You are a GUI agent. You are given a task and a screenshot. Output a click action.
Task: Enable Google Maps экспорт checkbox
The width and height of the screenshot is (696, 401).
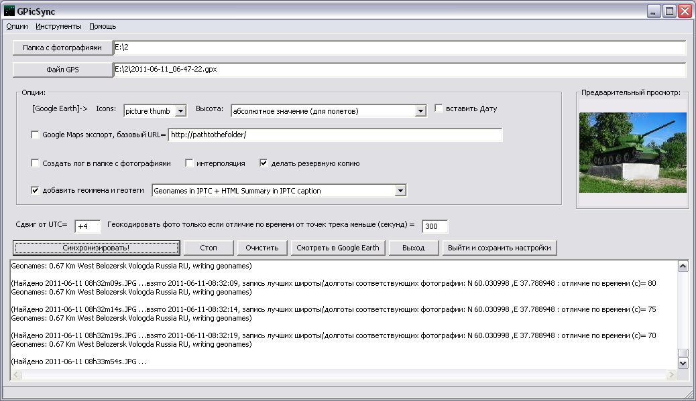(36, 135)
